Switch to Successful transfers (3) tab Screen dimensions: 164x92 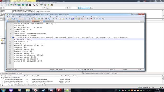pyautogui.click(x=36, y=85)
